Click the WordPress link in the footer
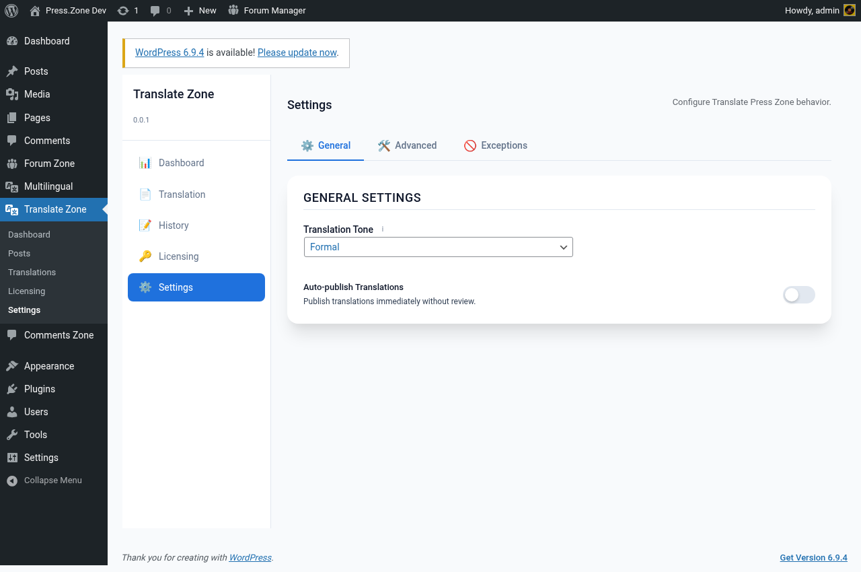This screenshot has height=572, width=861. click(x=250, y=558)
